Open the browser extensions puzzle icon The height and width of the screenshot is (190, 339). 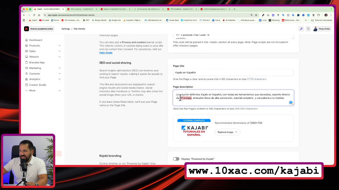click(x=318, y=15)
